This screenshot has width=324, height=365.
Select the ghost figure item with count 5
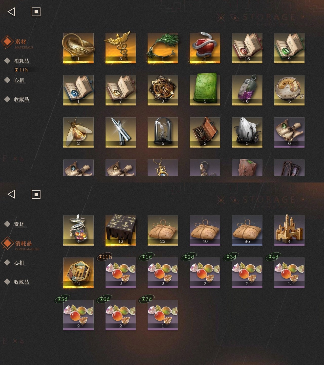click(247, 132)
